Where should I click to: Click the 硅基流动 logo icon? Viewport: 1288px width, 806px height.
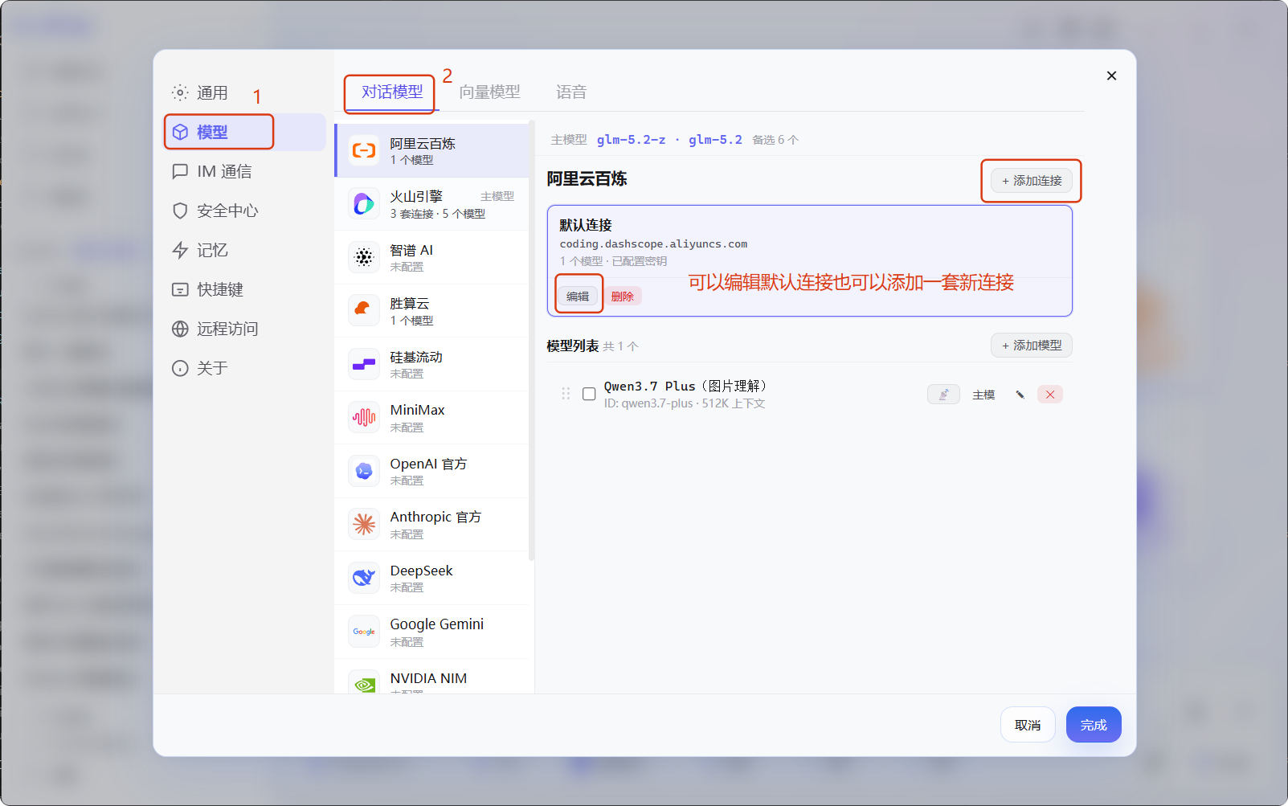[364, 364]
